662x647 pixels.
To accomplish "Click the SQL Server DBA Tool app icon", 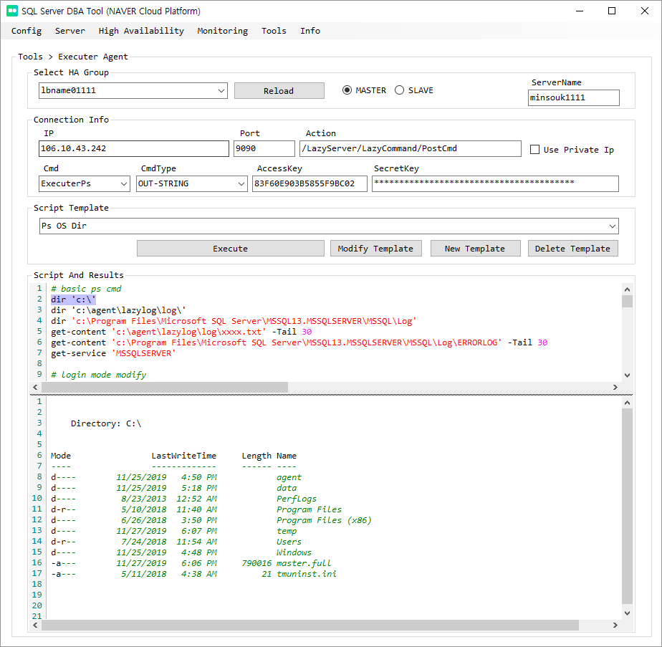I will 12,11.
